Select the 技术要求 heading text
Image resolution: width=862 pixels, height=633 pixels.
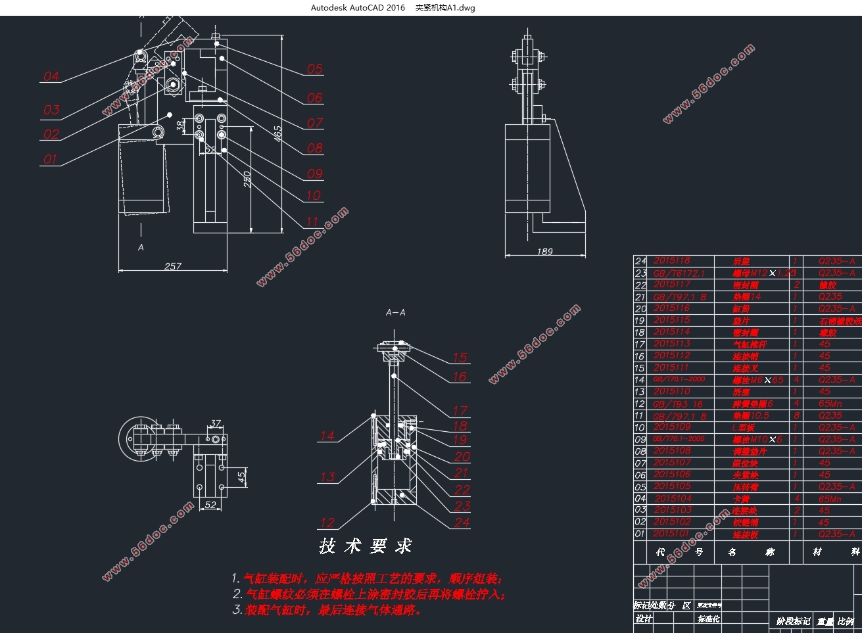pyautogui.click(x=366, y=546)
